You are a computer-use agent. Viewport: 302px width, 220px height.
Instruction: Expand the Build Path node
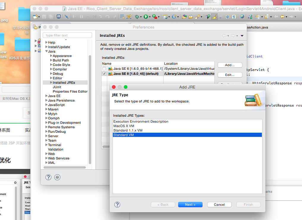(51, 60)
